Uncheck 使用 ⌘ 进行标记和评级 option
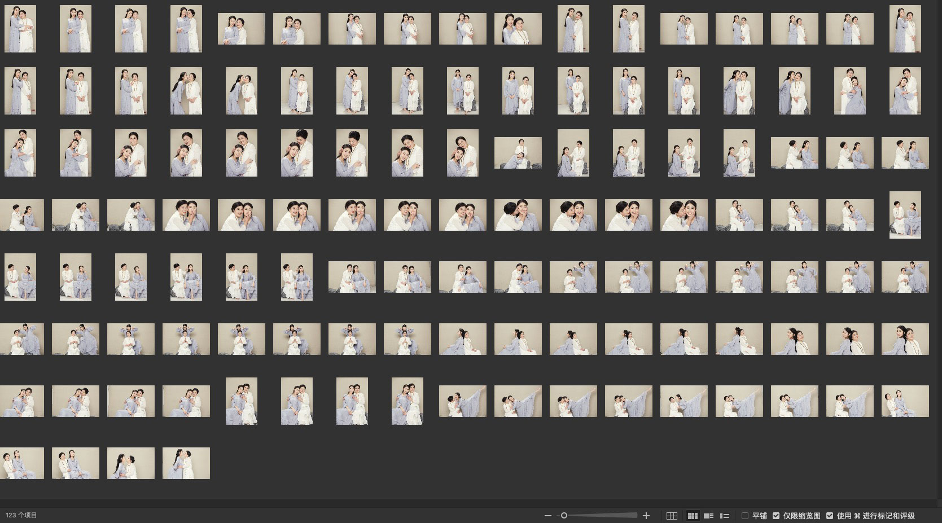Image resolution: width=942 pixels, height=523 pixels. 830,516
